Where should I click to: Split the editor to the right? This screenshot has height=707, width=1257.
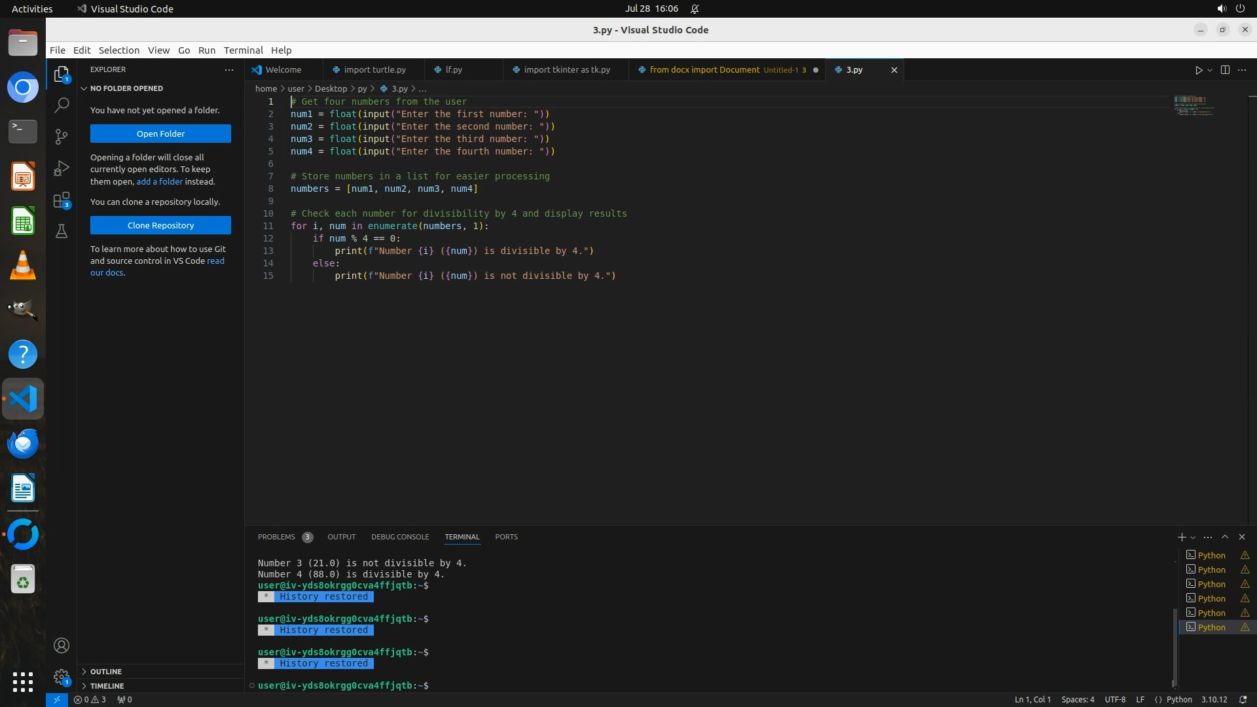[1225, 70]
